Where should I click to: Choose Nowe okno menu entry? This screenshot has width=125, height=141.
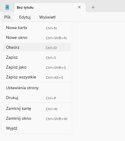(x=37, y=37)
